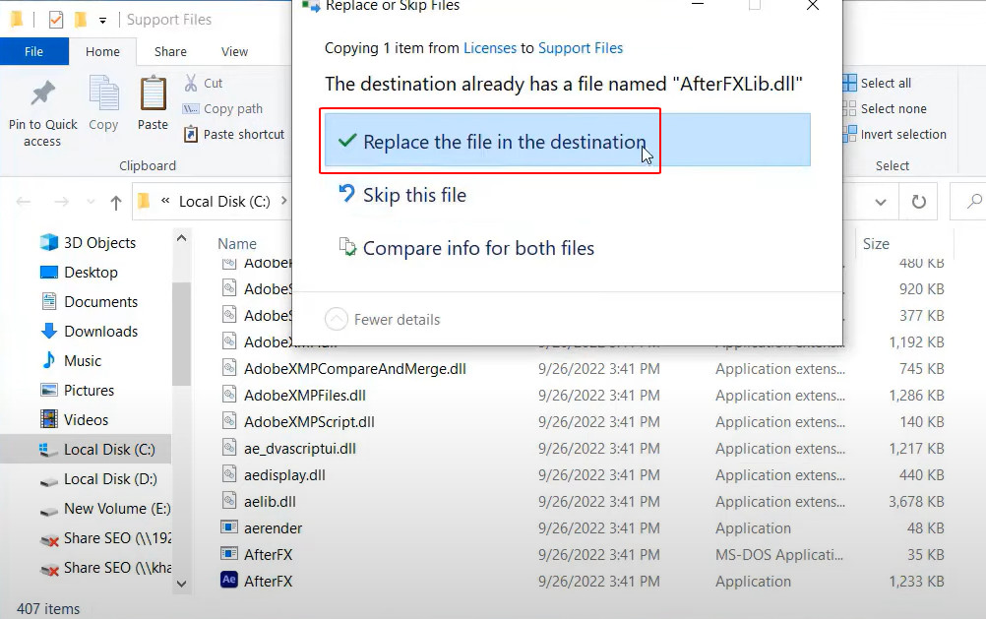Click the Cut scissors icon
This screenshot has width=986, height=619.
click(191, 84)
